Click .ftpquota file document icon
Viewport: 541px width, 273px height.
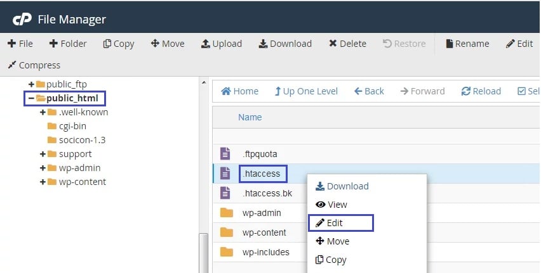click(225, 153)
